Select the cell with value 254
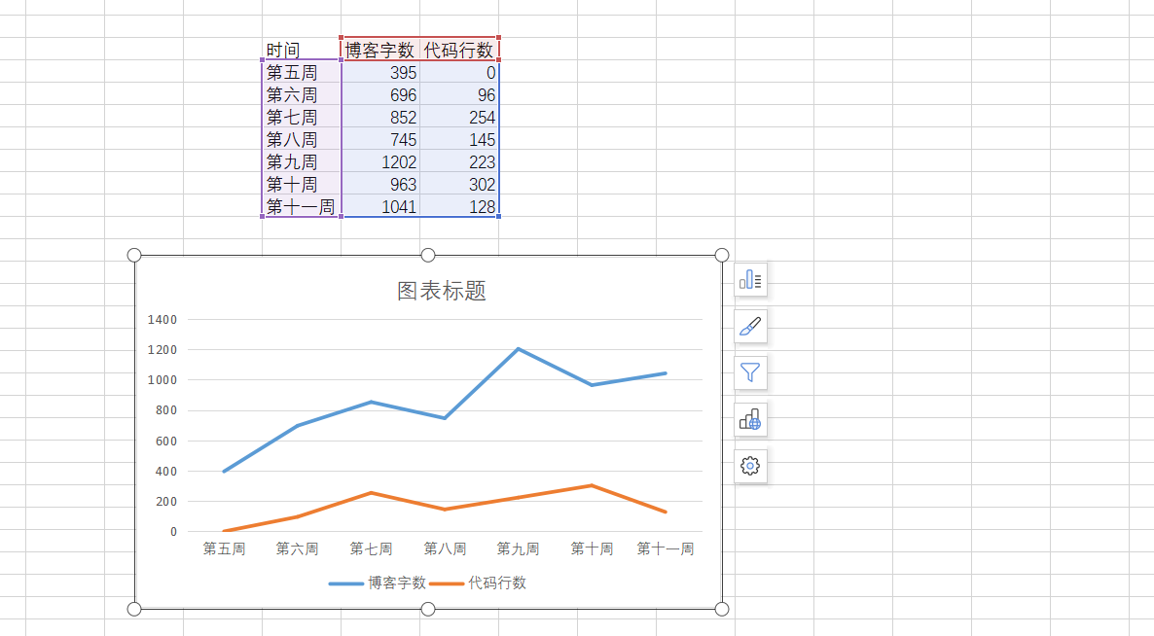This screenshot has height=636, width=1154. [458, 117]
